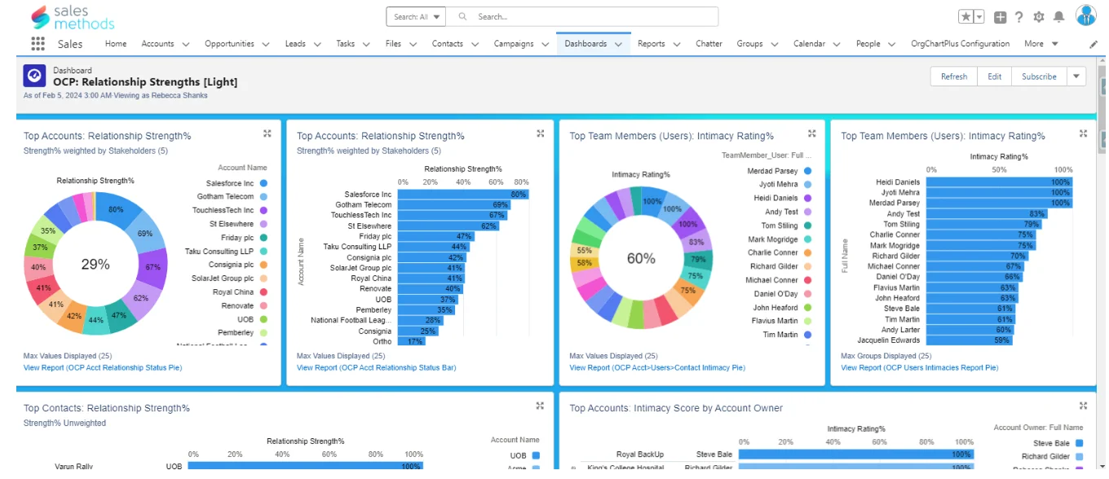Screen dimensions: 1109x479
Task: Show notifications via the bell icon
Action: click(x=1058, y=16)
